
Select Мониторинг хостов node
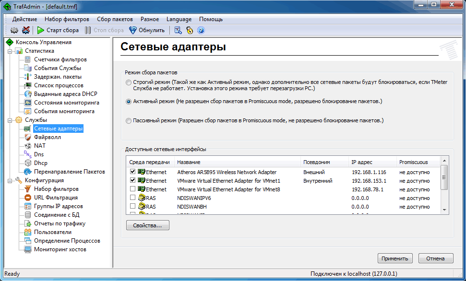[x=60, y=249]
